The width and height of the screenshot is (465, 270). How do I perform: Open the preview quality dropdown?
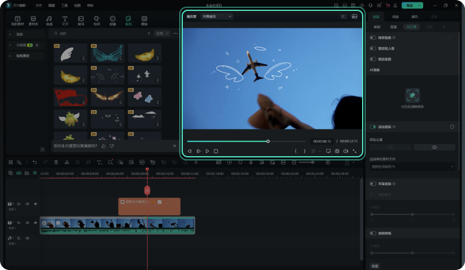(217, 16)
